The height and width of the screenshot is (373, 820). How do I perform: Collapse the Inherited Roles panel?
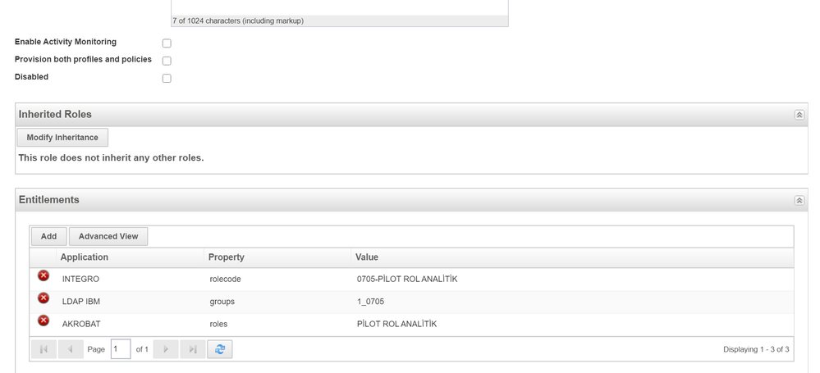pyautogui.click(x=799, y=115)
